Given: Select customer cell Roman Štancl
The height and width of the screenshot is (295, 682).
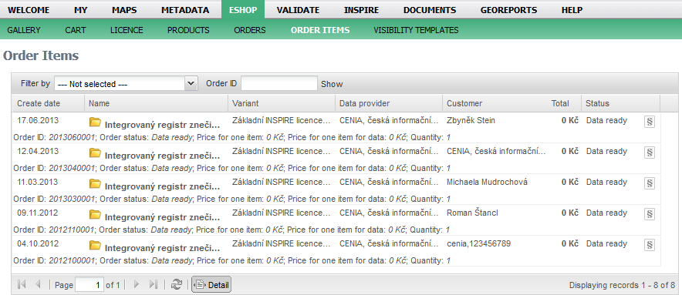Looking at the screenshot, I should tap(472, 213).
